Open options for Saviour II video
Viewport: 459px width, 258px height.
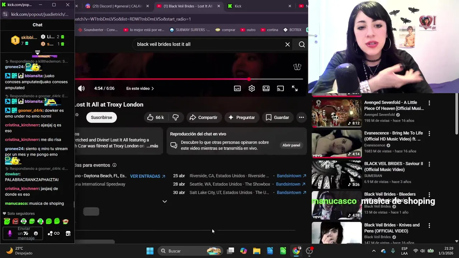(429, 164)
